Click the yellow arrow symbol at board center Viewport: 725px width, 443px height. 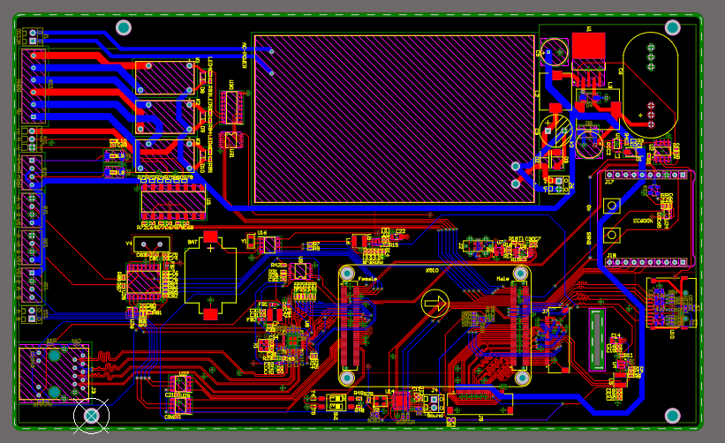[434, 304]
